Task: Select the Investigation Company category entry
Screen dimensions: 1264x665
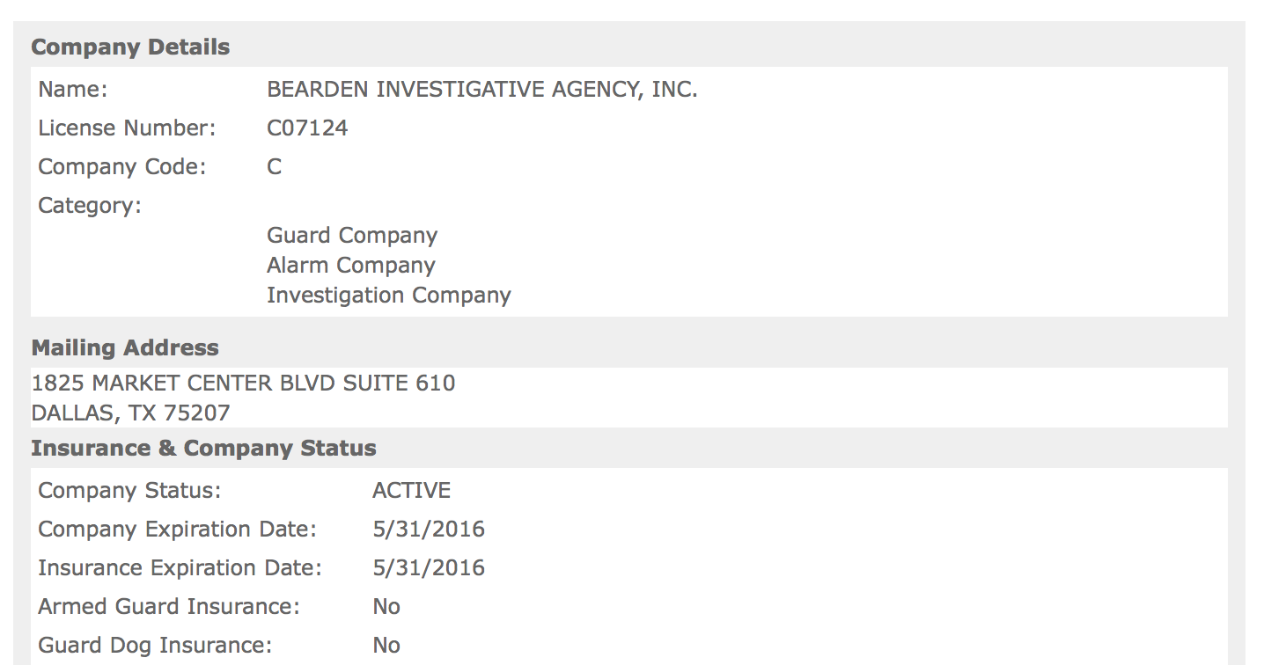Action: [388, 296]
